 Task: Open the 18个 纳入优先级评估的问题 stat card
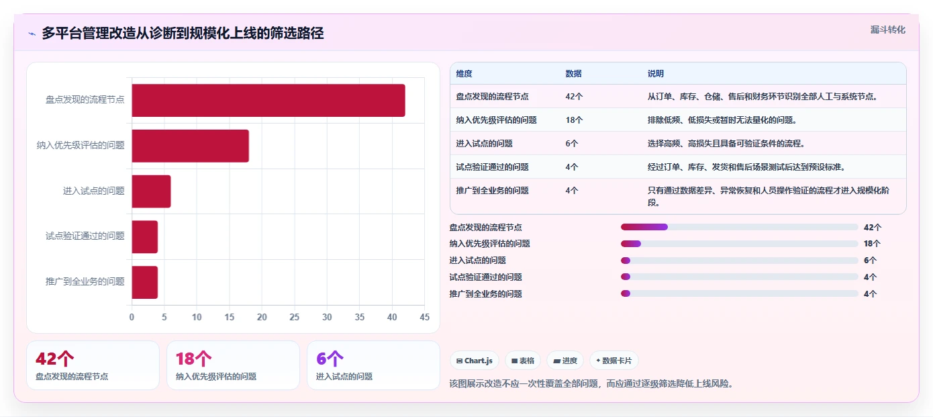point(233,365)
